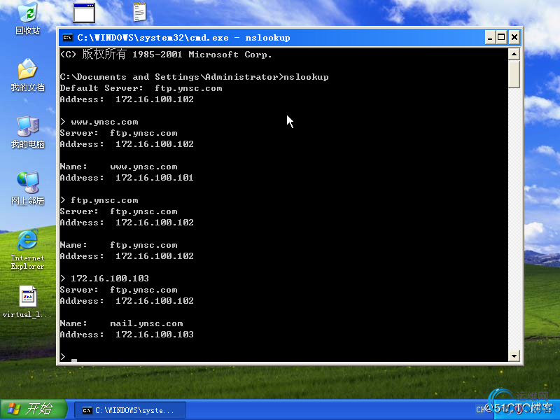Click the Microsoft Corp. copyright line
Image resolution: width=560 pixels, height=420 pixels.
[166, 55]
